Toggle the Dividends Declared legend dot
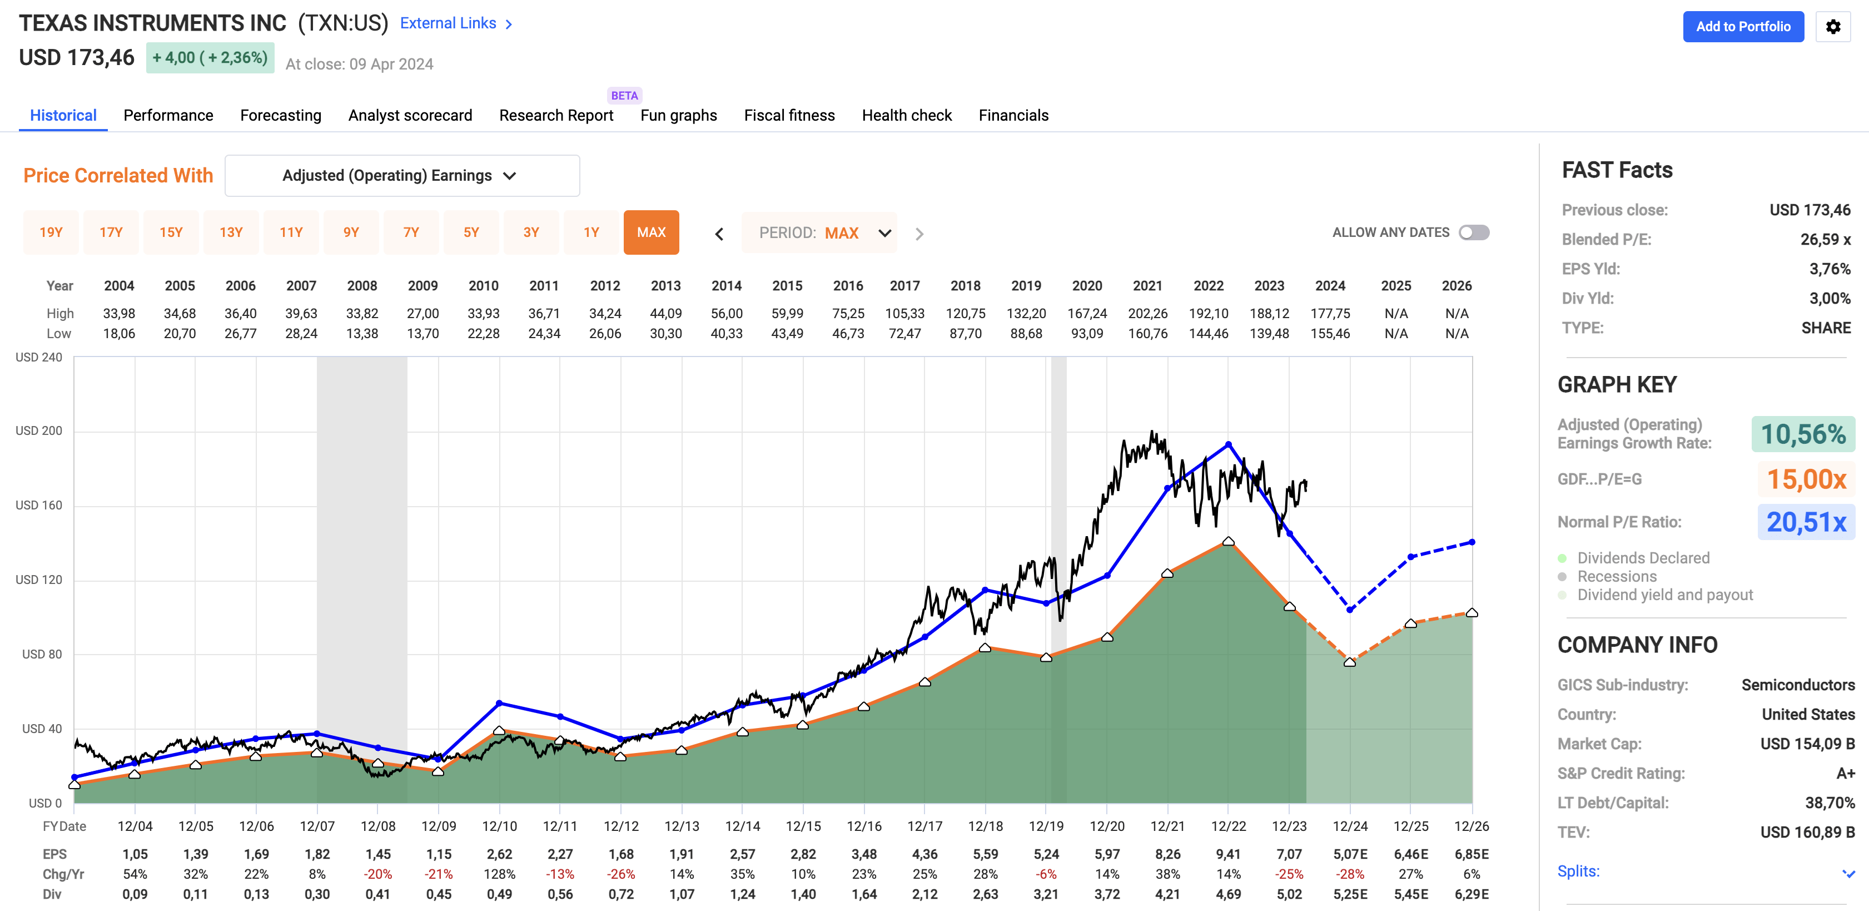This screenshot has height=911, width=1869. [1562, 558]
